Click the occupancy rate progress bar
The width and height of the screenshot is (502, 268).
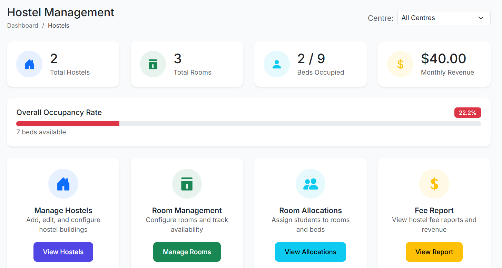(248, 123)
